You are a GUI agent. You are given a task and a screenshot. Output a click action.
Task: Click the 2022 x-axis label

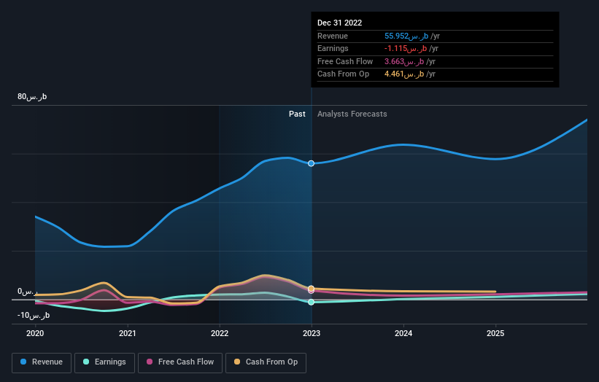tap(220, 333)
